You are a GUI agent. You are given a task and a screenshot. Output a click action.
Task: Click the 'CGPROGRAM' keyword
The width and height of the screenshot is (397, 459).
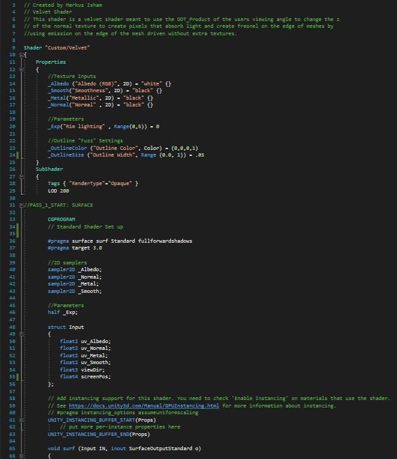pyautogui.click(x=62, y=219)
